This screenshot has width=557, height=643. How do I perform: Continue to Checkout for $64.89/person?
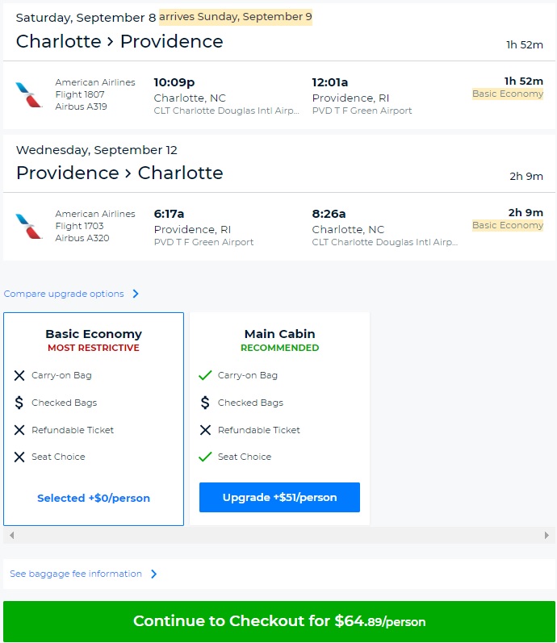278,621
